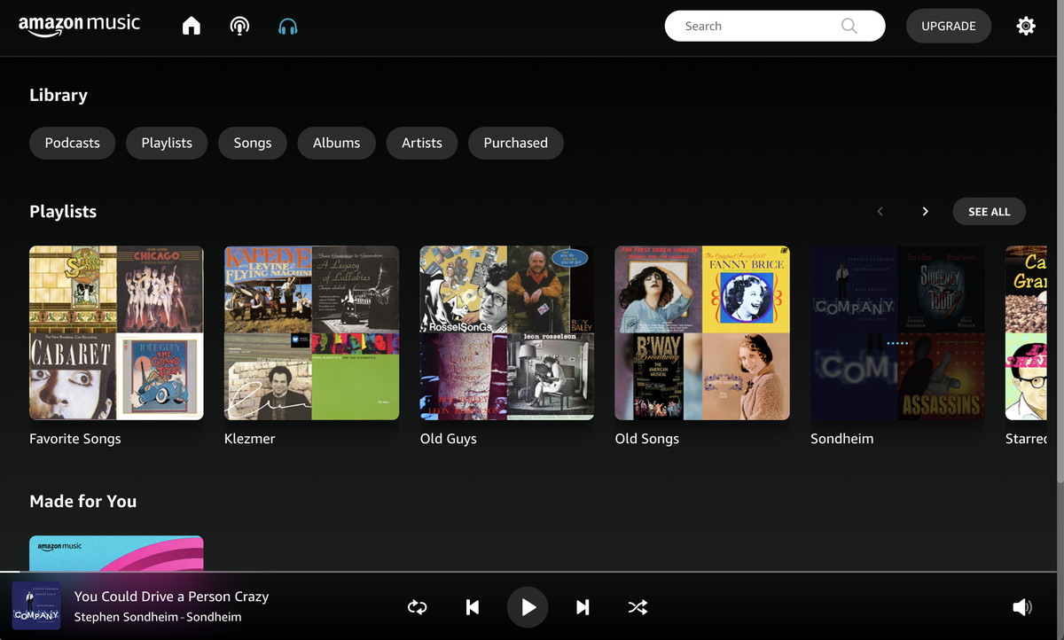Skip to the previous track

pyautogui.click(x=473, y=607)
